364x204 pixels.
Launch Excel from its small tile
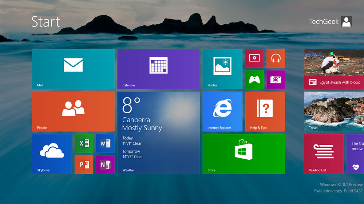click(x=84, y=144)
